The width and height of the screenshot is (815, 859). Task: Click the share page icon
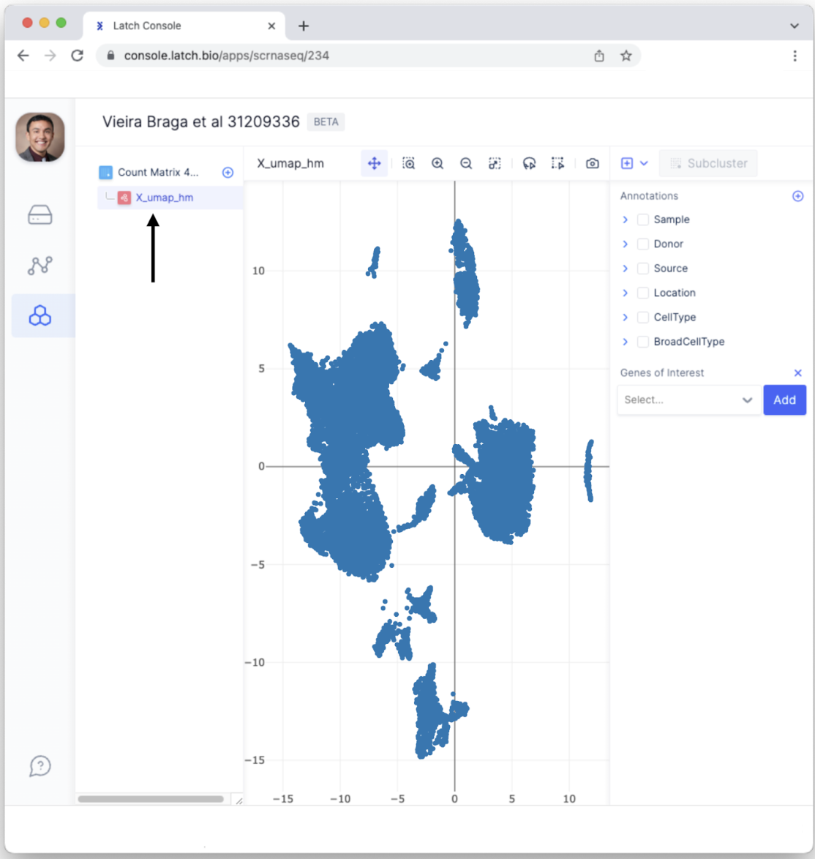click(599, 56)
